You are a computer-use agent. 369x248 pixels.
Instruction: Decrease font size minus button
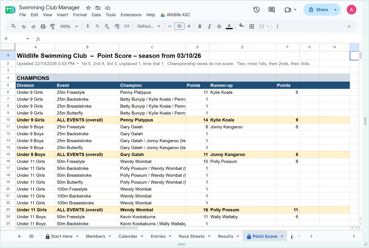click(170, 26)
